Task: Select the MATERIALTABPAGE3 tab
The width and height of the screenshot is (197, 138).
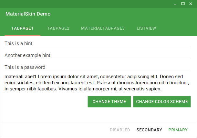Action: point(103,28)
